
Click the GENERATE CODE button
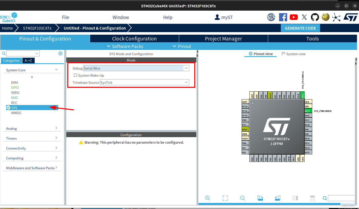point(300,28)
